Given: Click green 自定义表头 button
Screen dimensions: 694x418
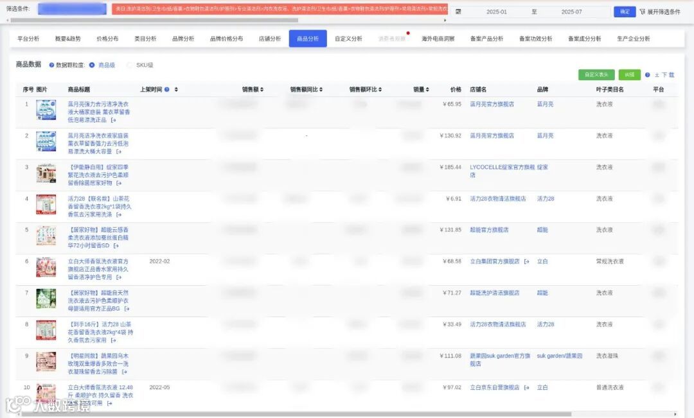Looking at the screenshot, I should pyautogui.click(x=596, y=74).
